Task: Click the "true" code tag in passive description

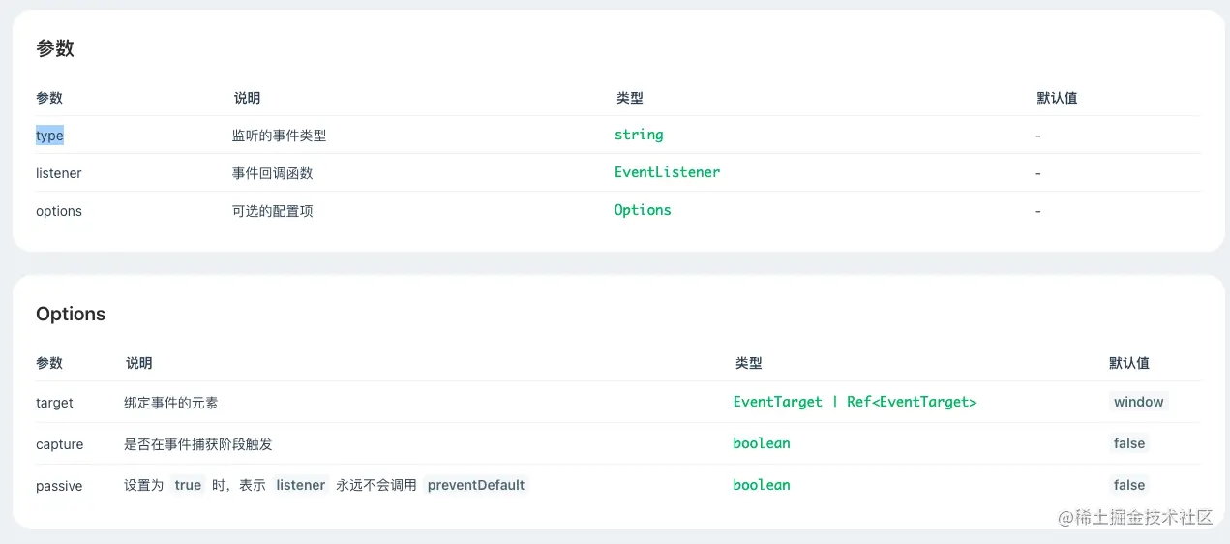Action: [188, 485]
